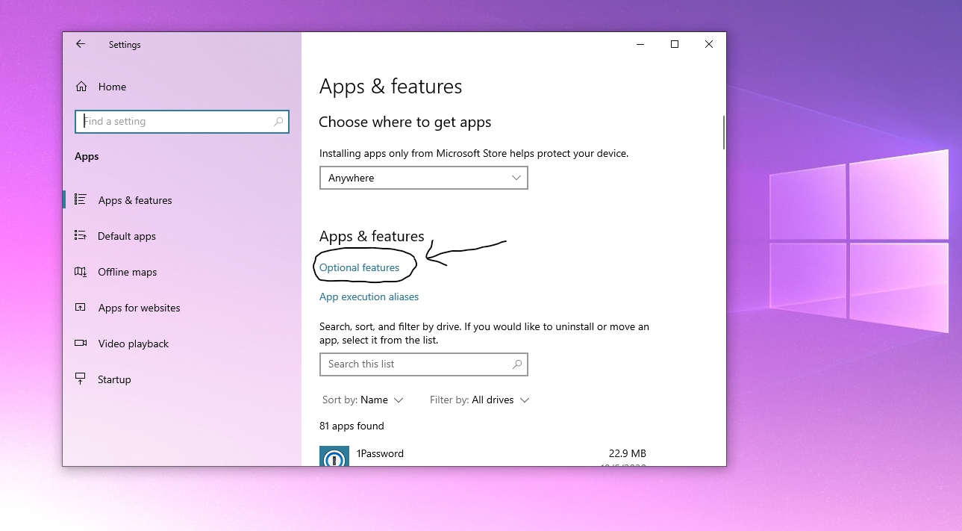This screenshot has height=531, width=962.
Task: Minimize the Settings window
Action: coord(640,44)
